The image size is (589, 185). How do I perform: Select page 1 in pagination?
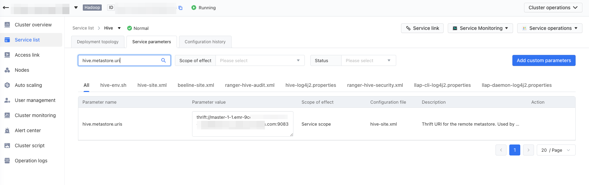click(515, 150)
